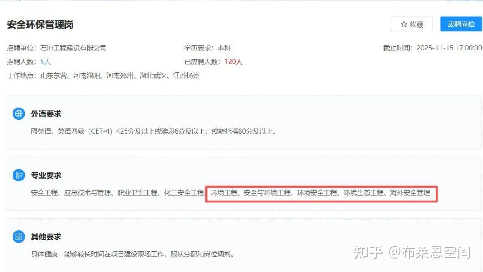Click the star icon beside 收藏
Viewport: 483px width, 272px height.
pyautogui.click(x=404, y=24)
